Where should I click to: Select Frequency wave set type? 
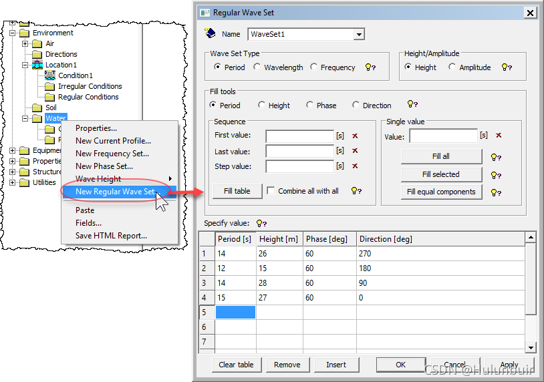(313, 67)
